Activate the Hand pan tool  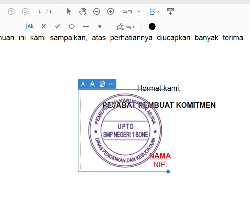point(83,11)
